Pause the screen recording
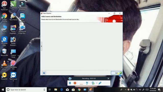 point(70,83)
